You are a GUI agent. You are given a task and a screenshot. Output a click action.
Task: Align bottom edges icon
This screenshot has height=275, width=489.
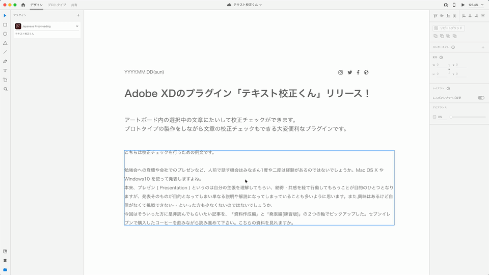tap(448, 16)
